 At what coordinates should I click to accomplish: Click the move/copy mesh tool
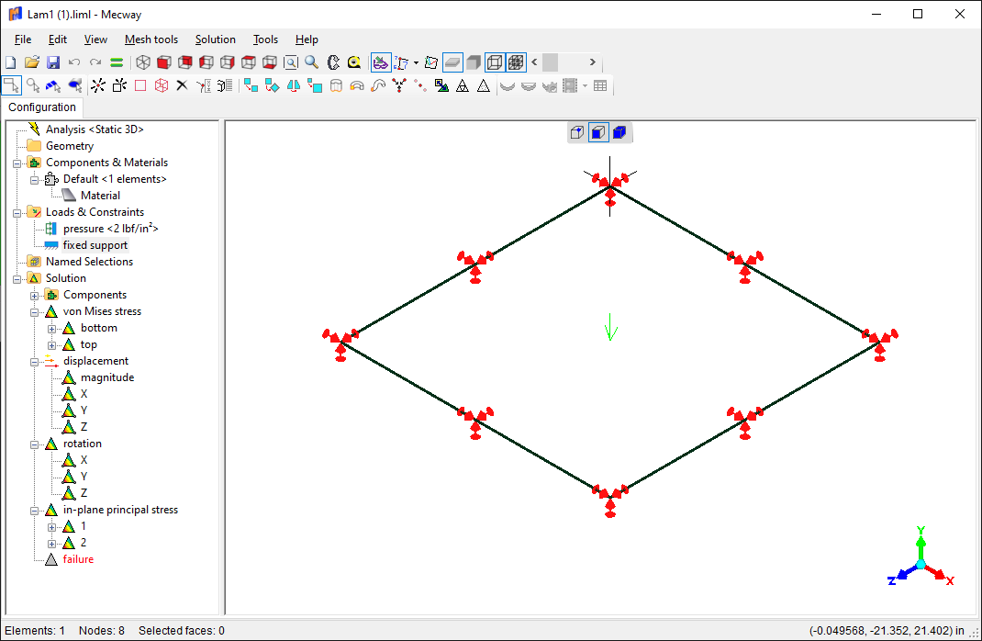(x=251, y=85)
